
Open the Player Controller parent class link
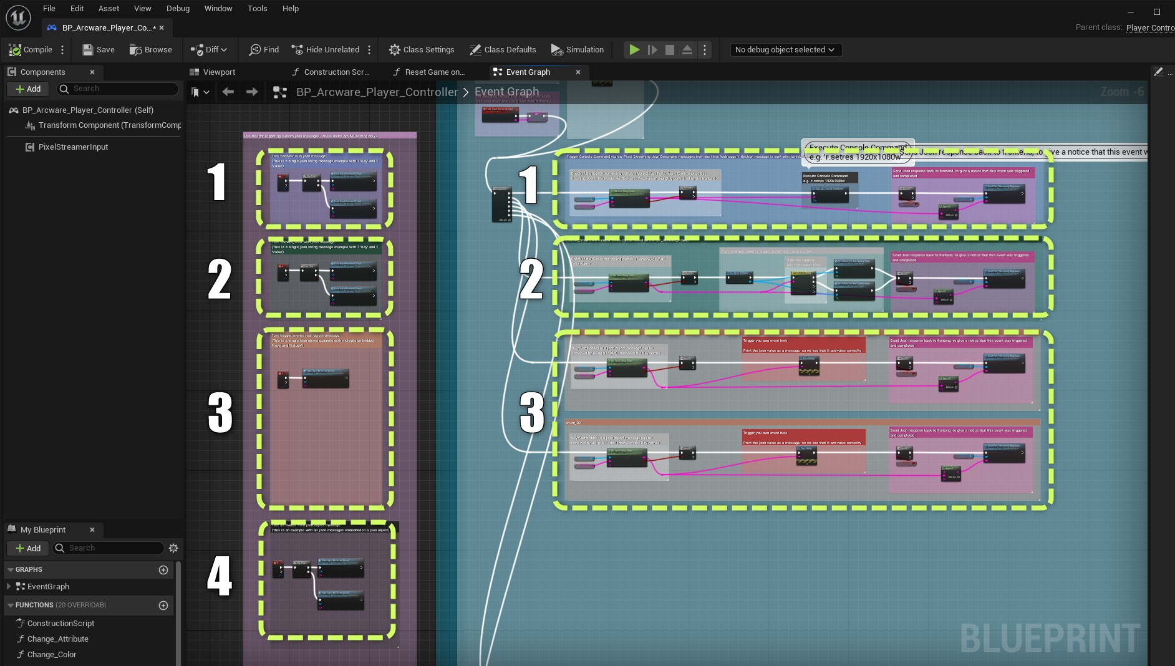[x=1150, y=27]
